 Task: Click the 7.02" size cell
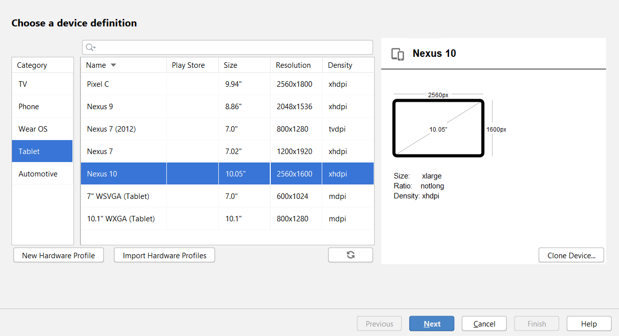(244, 152)
